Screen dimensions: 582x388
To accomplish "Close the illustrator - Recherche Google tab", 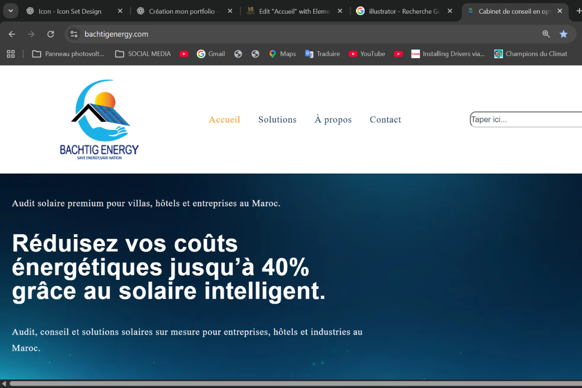I will click(450, 11).
